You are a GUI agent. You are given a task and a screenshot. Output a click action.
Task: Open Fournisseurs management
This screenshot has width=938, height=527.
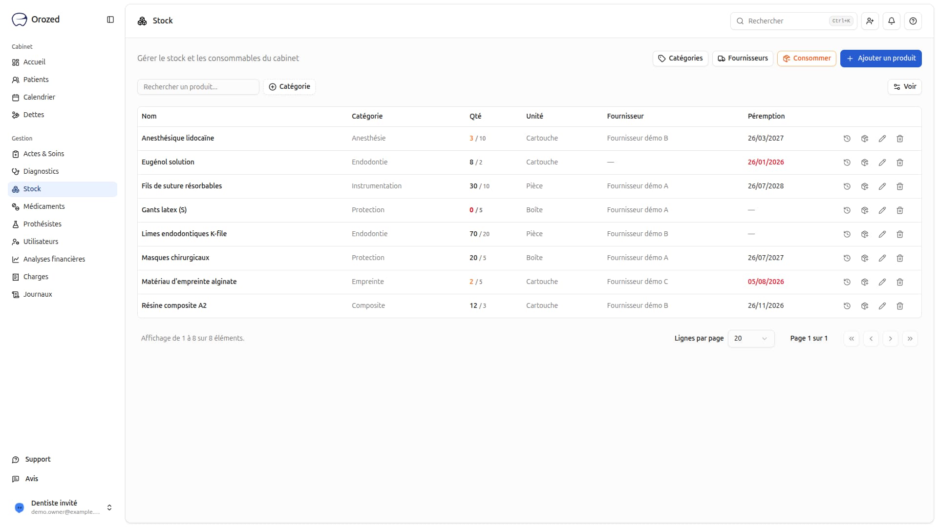tap(743, 59)
